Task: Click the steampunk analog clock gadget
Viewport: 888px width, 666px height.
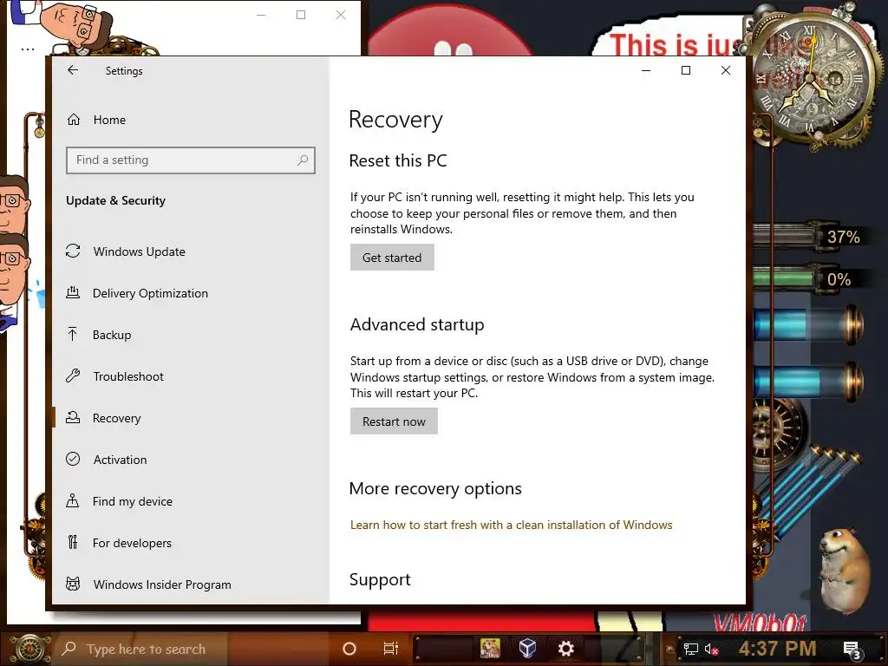Action: [x=812, y=79]
